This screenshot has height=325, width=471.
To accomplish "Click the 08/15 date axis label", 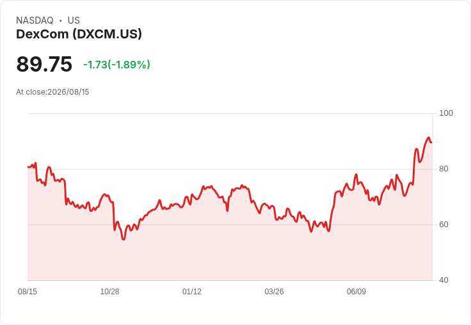I will tap(28, 291).
